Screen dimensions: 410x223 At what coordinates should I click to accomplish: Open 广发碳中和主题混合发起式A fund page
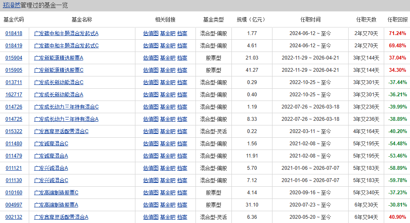click(66, 33)
